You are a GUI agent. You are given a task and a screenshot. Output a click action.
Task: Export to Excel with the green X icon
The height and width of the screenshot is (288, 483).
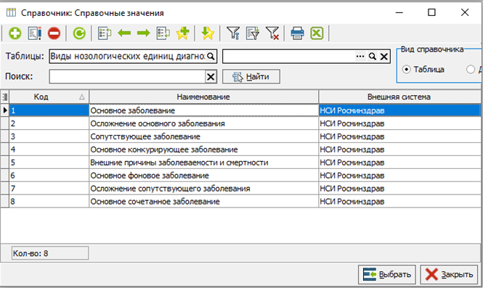point(317,33)
